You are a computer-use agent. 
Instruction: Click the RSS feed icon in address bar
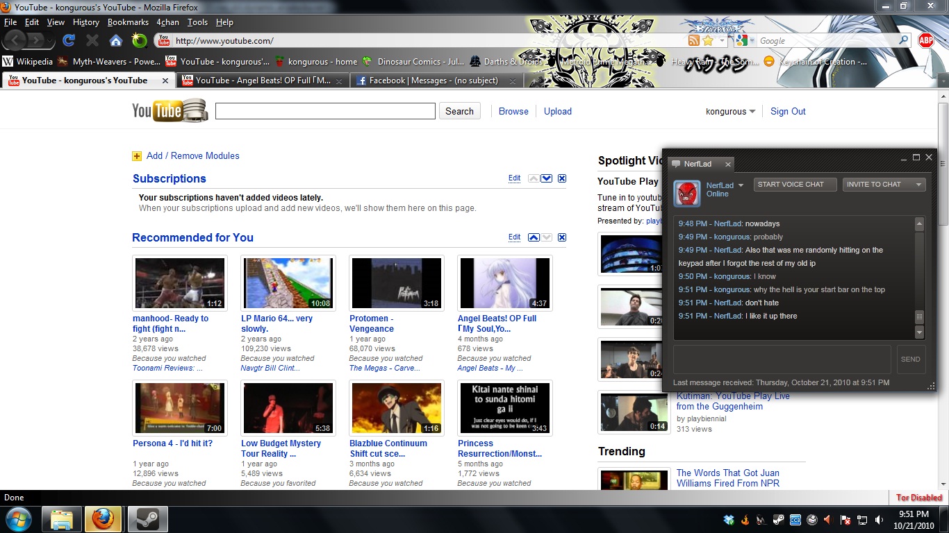[693, 41]
